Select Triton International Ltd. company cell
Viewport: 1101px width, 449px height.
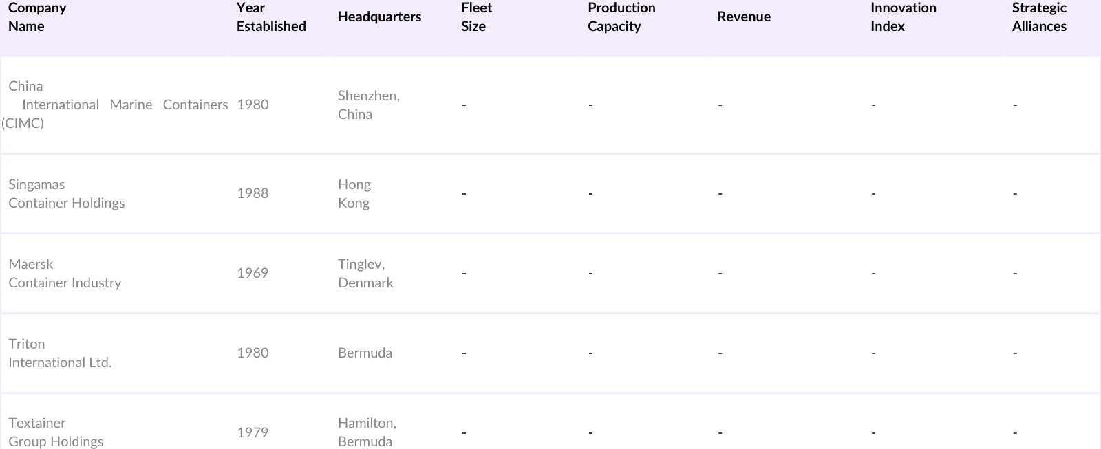60,353
